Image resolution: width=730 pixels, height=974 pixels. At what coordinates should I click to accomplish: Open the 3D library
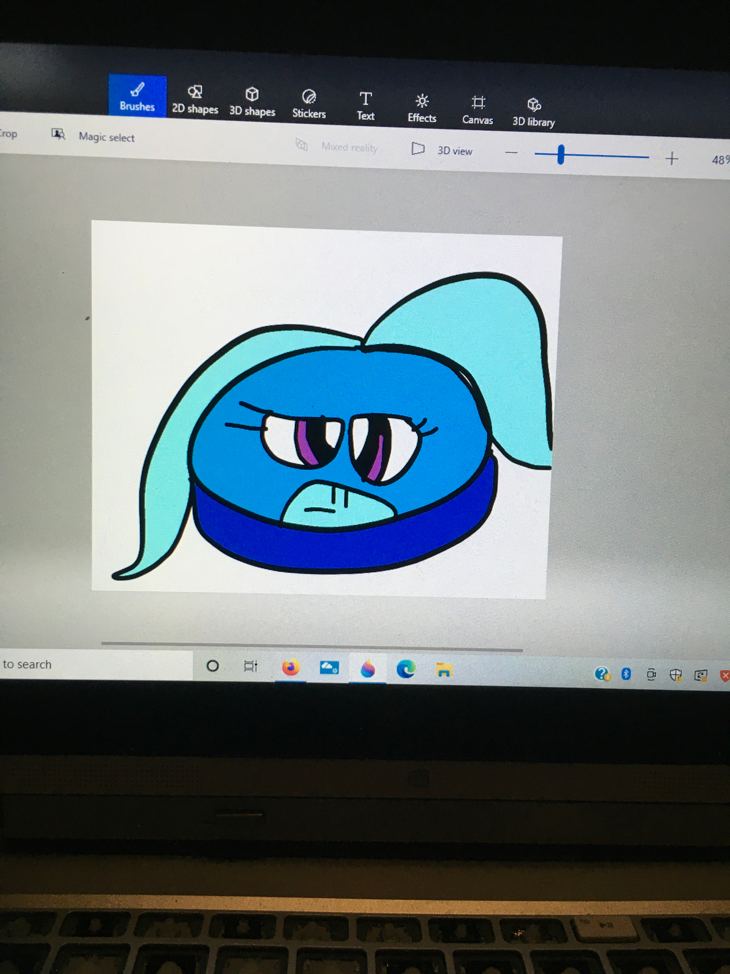[x=534, y=113]
